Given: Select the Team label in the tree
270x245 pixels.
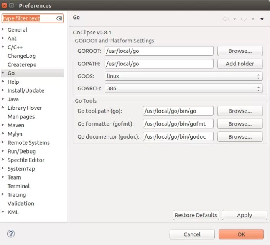Looking at the screenshot, I should pyautogui.click(x=14, y=177).
